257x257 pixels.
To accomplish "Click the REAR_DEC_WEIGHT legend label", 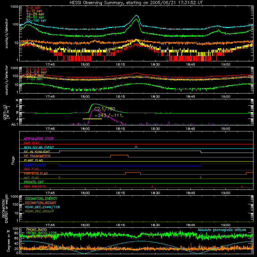I will pyautogui.click(x=40, y=211).
